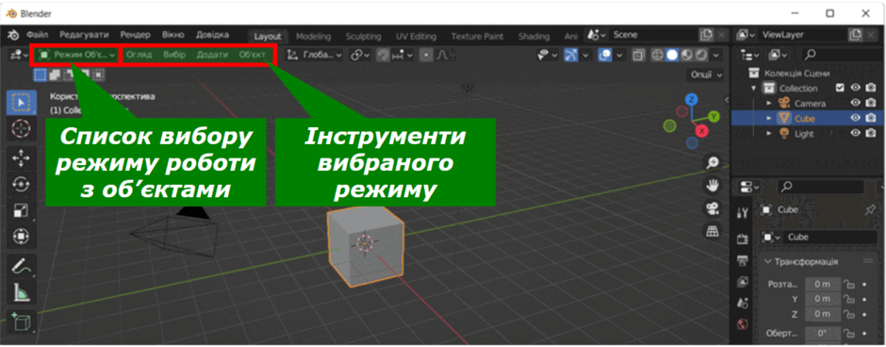Switch to the UV Editing workspace tab
This screenshot has height=347, width=886.
click(416, 36)
